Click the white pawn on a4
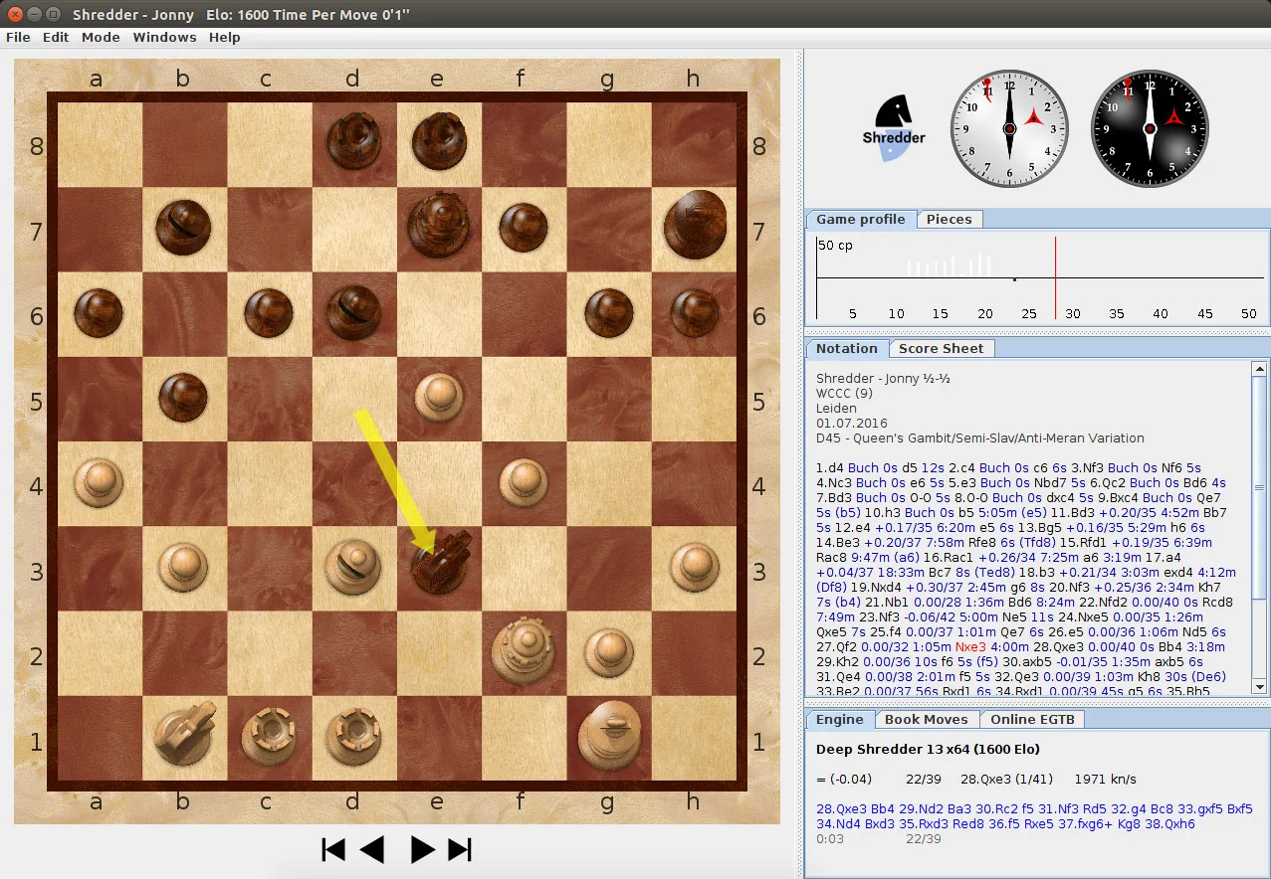1271x879 pixels. (99, 481)
